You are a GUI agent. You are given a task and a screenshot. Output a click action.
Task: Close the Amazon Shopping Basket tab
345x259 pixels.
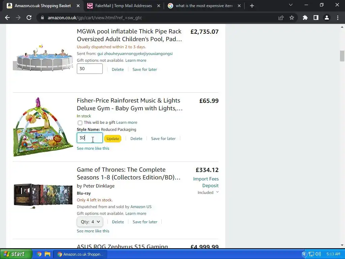pos(78,6)
